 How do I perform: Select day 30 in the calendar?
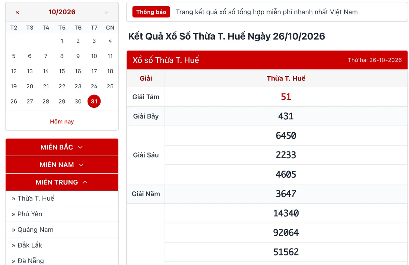tap(78, 101)
